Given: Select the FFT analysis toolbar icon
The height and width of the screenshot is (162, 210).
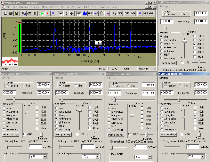Looking at the screenshot, I should [x=79, y=13].
